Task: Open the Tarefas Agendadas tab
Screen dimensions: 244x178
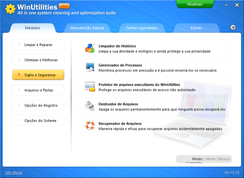Action: (142, 28)
